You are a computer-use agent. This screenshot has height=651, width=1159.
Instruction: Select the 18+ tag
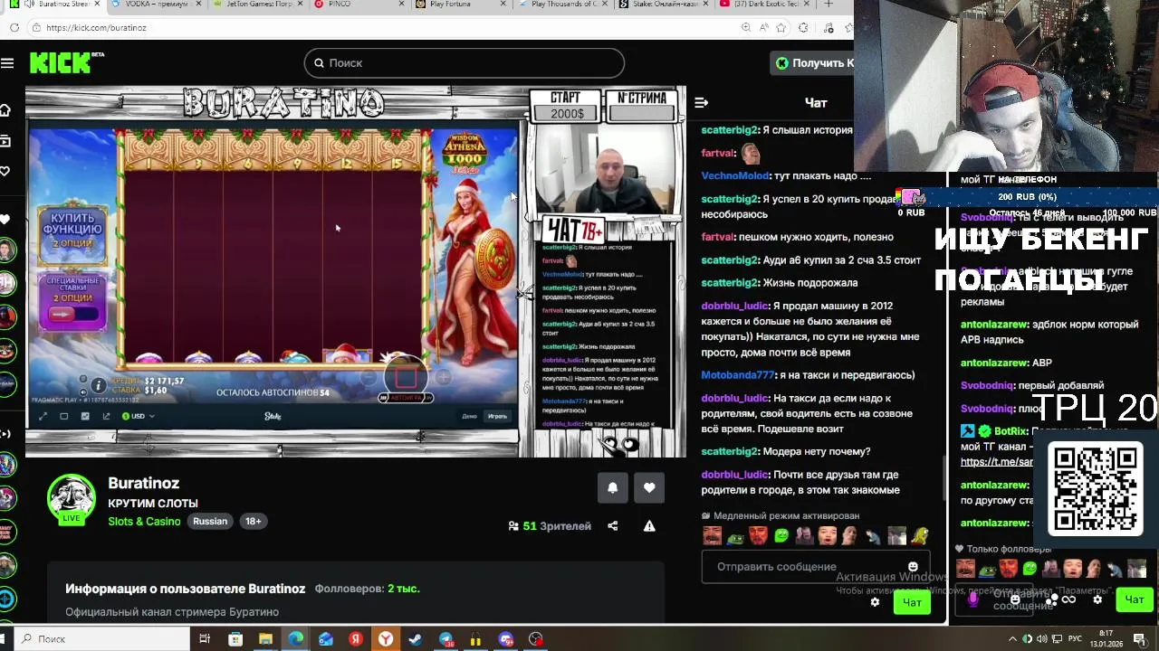pos(254,521)
